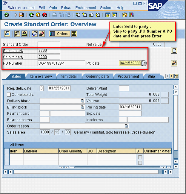
Task: Open header details page icon
Action: (x=174, y=51)
